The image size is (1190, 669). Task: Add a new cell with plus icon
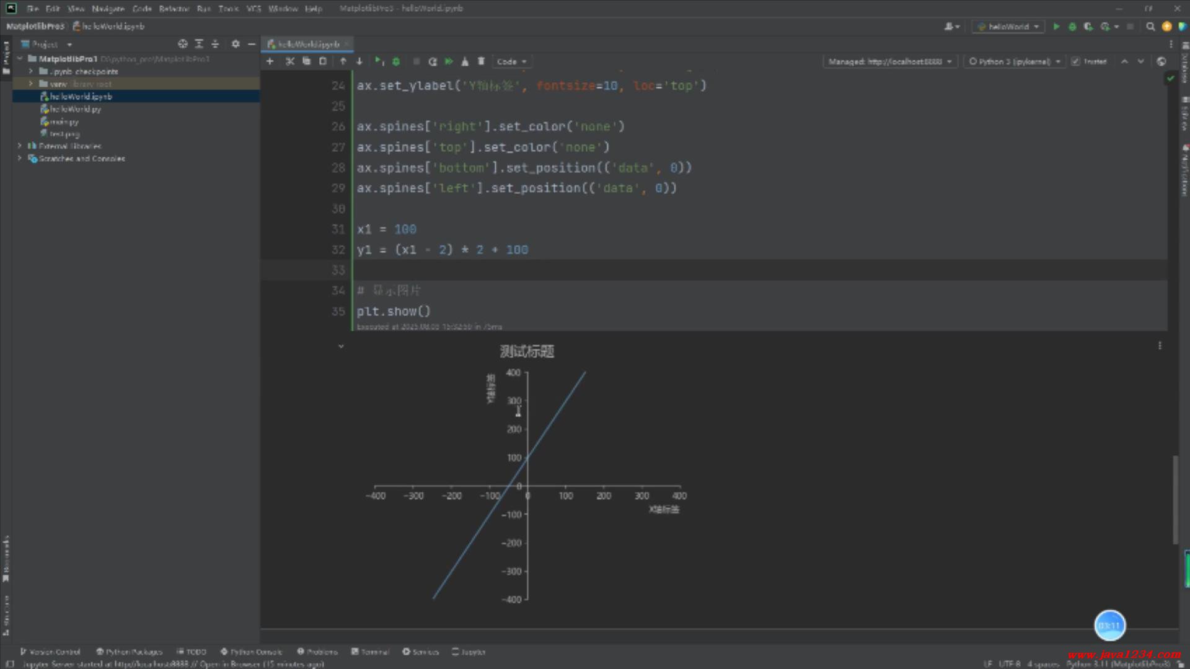(270, 61)
